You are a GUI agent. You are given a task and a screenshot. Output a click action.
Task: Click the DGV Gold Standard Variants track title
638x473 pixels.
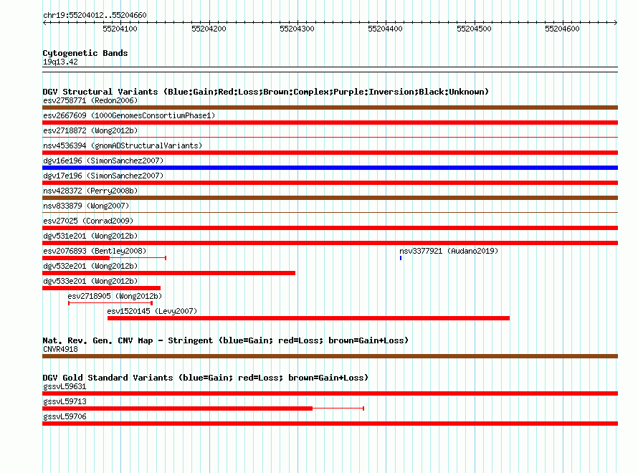point(206,378)
